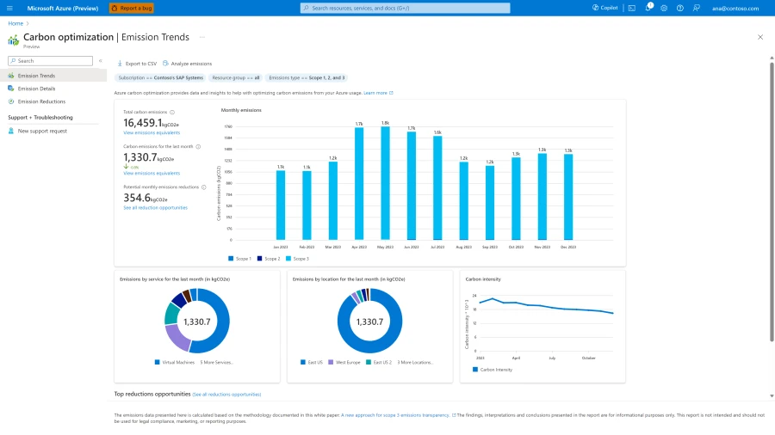Open the feedback icon in header
This screenshot has width=775, height=435.
[x=696, y=8]
